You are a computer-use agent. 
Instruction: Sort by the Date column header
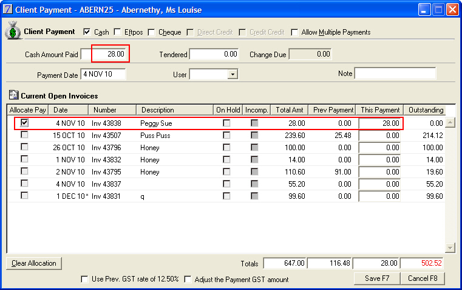click(x=68, y=110)
